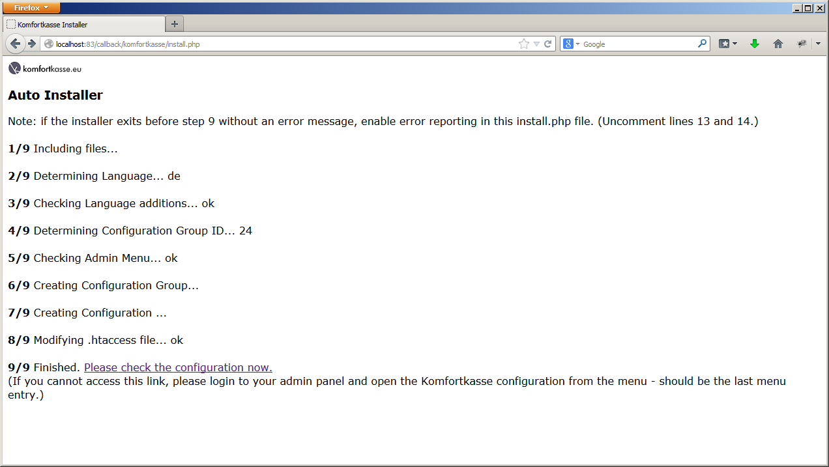This screenshot has height=467, width=829.
Task: Run search with magnifier icon
Action: (x=702, y=44)
